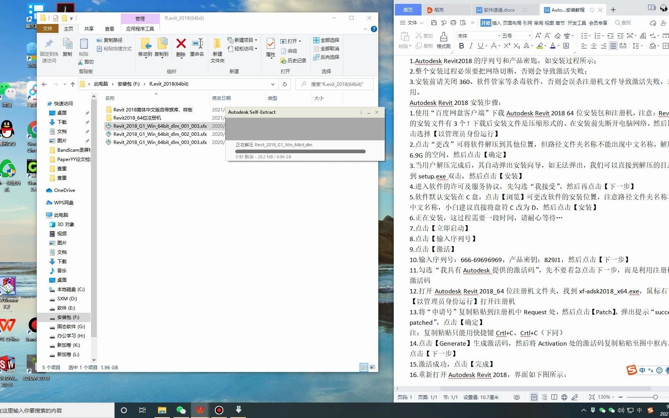Expand more WPS quick access tools

point(473,23)
